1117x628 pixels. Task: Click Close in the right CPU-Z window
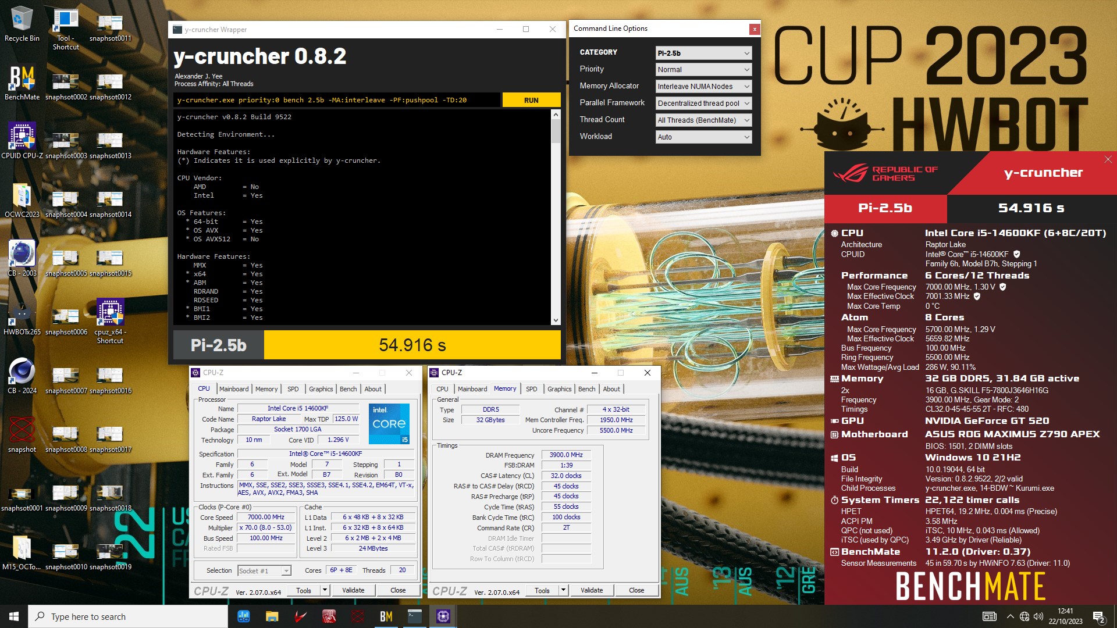point(636,590)
